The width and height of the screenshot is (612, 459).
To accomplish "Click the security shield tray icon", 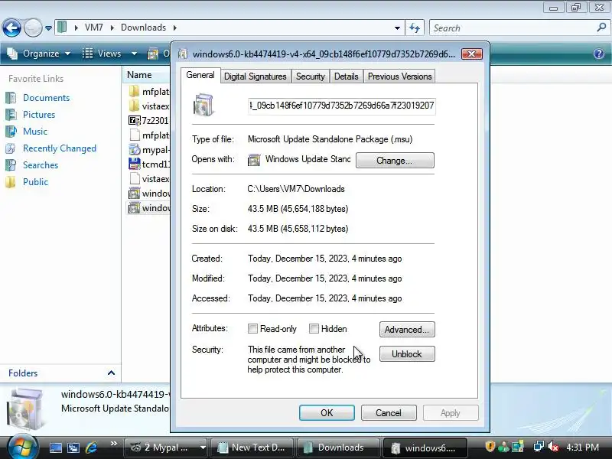I will [x=490, y=447].
